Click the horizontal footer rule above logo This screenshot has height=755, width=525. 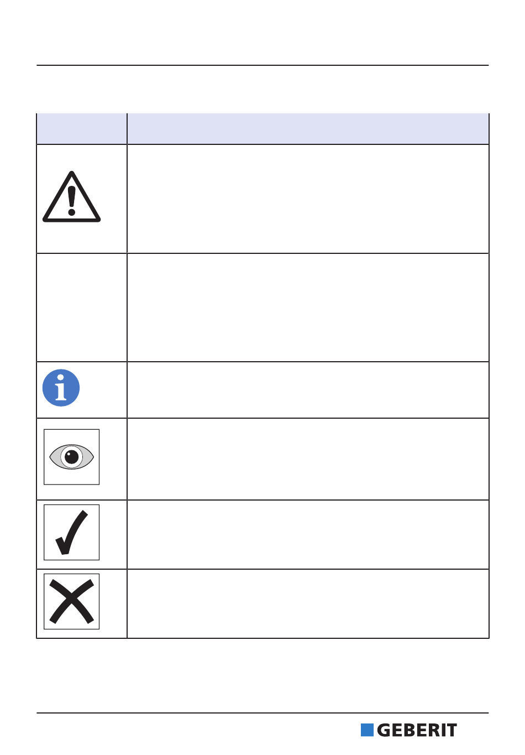[263, 713]
